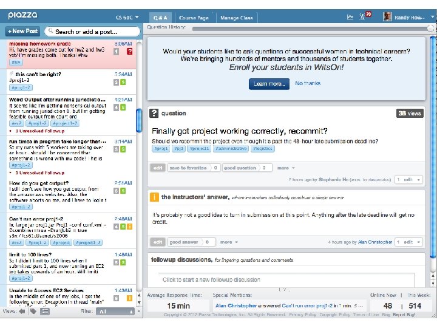Dismiss banner with No thanks

click(x=308, y=83)
